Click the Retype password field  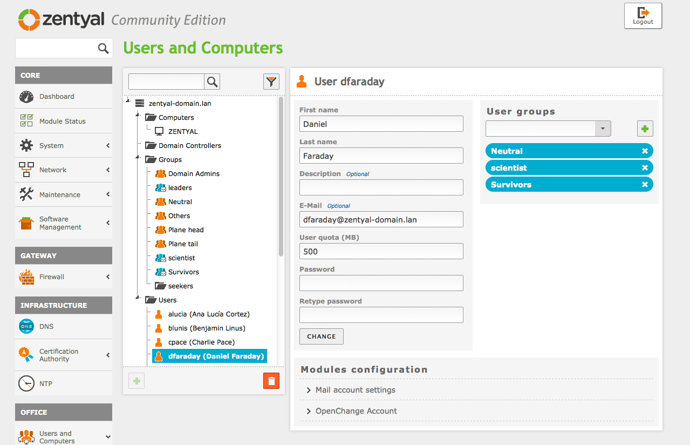pyautogui.click(x=381, y=315)
